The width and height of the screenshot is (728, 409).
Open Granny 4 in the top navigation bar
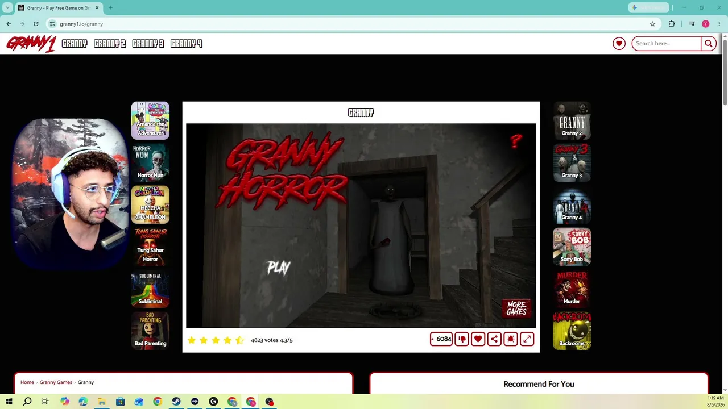187,44
